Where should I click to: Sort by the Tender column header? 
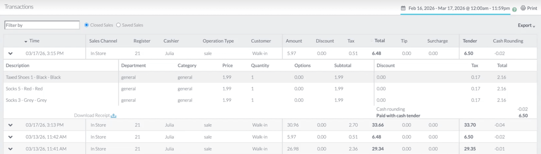coord(470,41)
